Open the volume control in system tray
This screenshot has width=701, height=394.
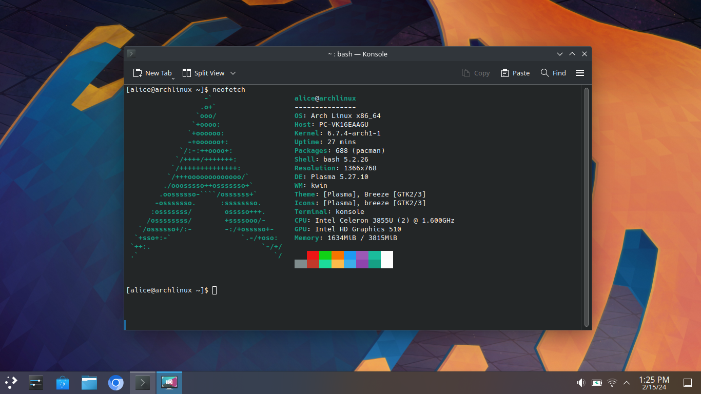(581, 383)
